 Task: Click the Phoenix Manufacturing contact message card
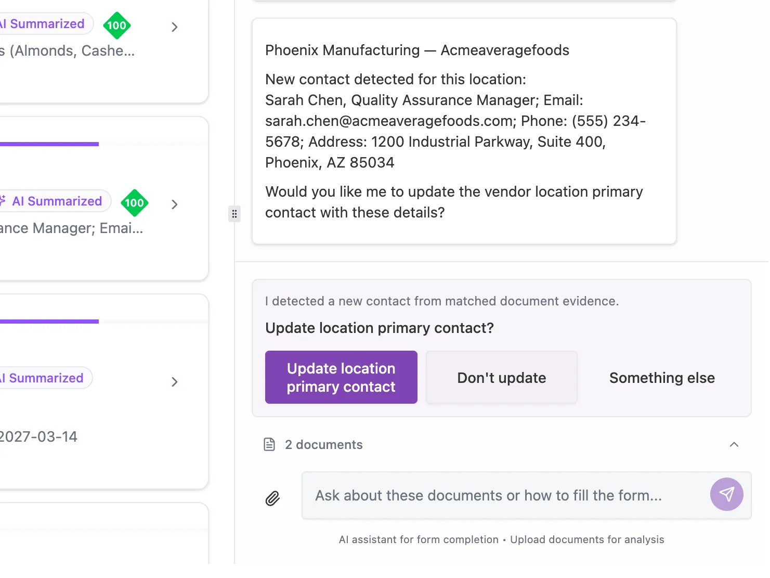point(464,131)
